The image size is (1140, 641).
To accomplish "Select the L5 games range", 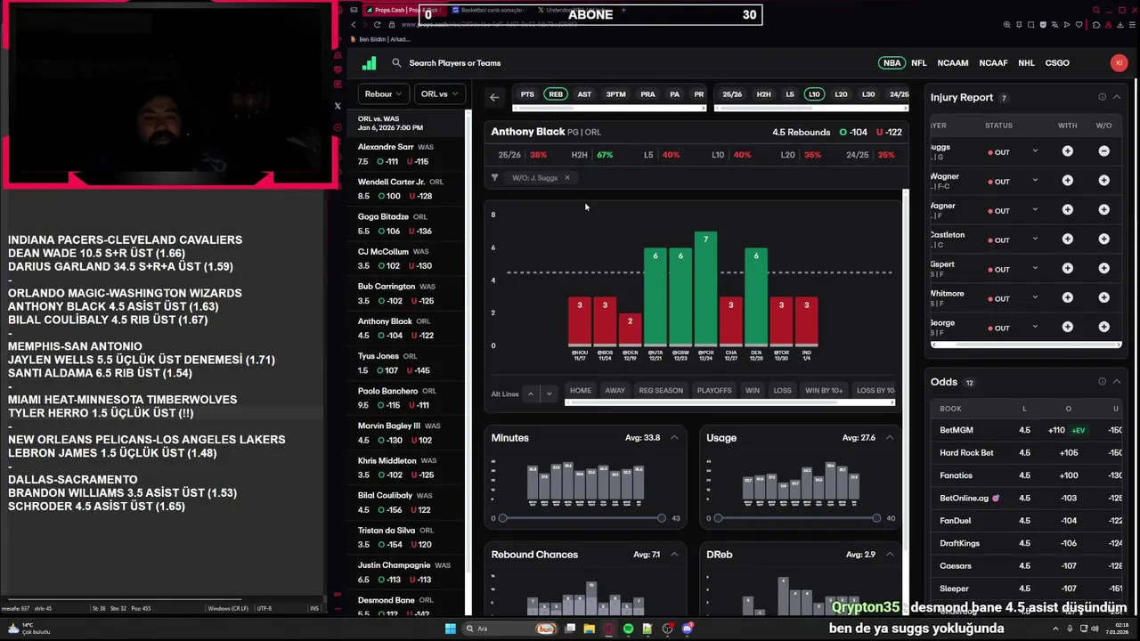I will tap(789, 94).
